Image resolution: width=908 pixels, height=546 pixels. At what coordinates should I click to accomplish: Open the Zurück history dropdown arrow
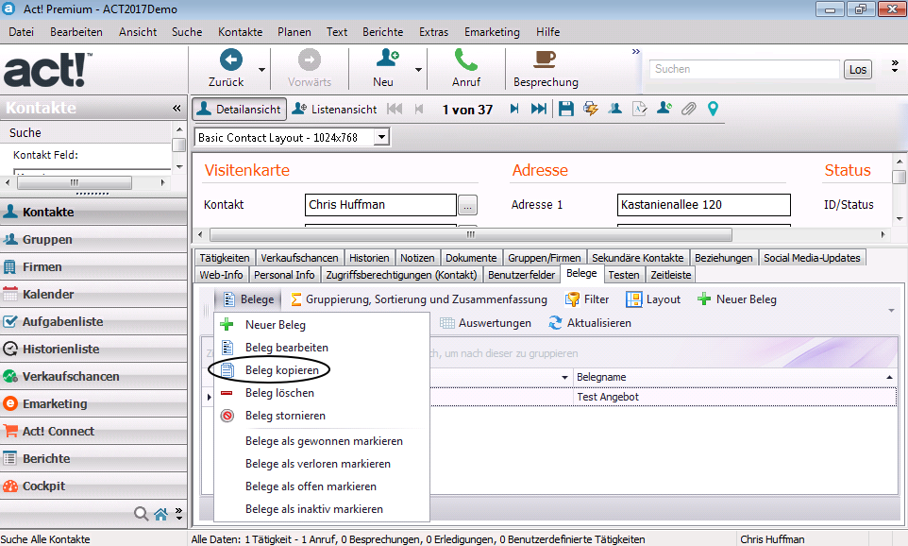[261, 70]
